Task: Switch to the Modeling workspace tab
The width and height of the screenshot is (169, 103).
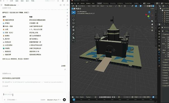Action: tap(106, 3)
